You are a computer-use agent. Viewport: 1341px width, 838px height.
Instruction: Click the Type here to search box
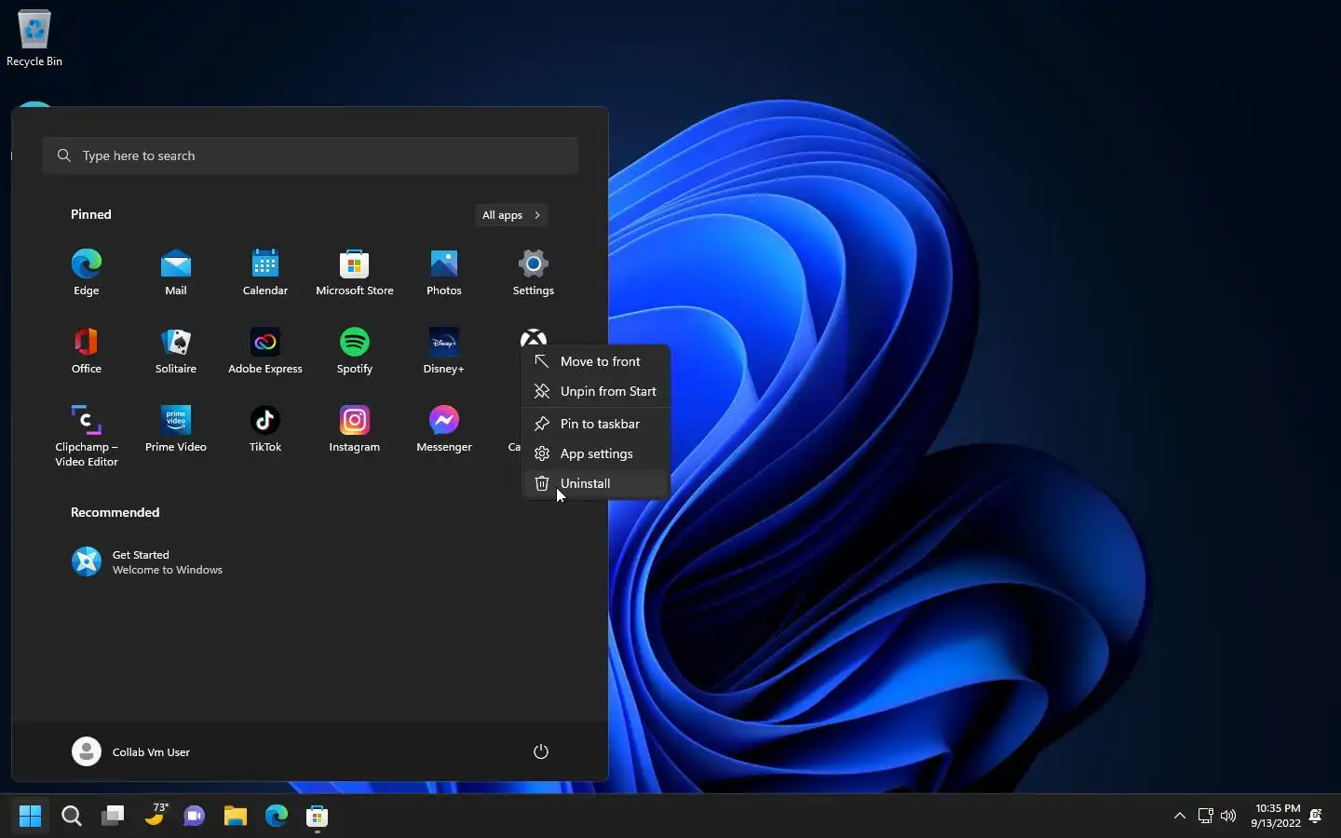[x=310, y=155]
